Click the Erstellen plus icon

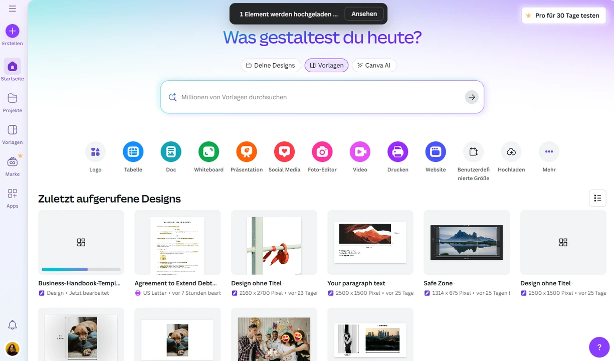click(13, 31)
